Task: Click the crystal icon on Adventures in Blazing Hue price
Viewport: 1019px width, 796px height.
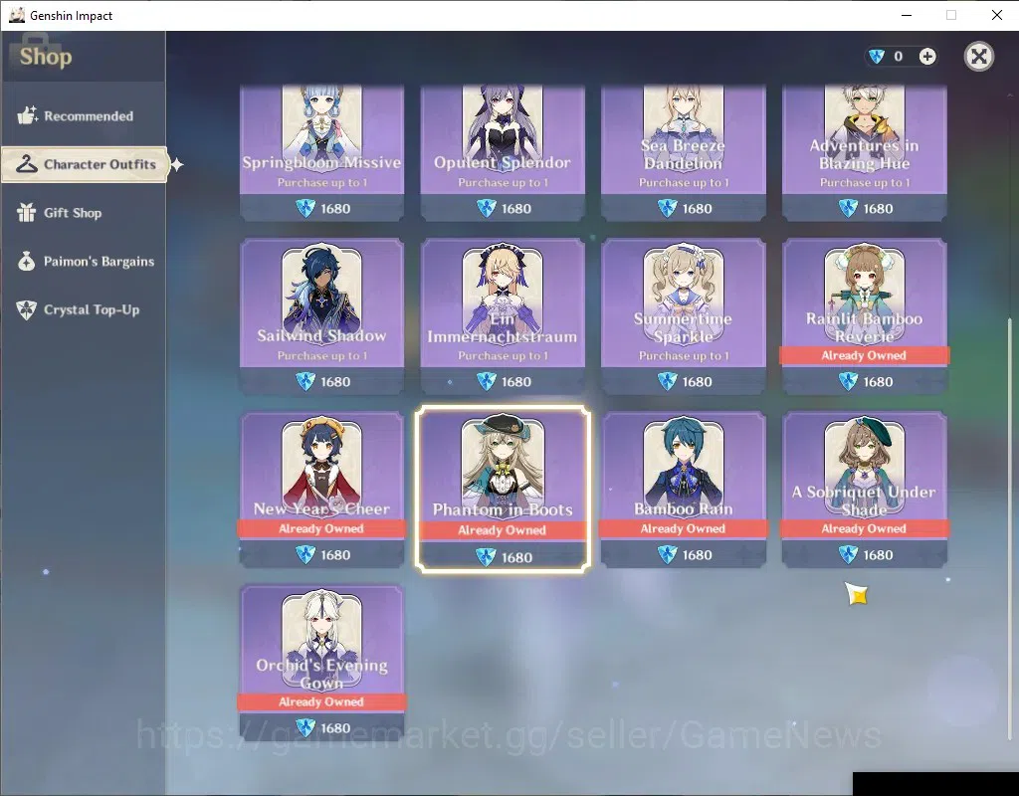Action: [x=848, y=209]
